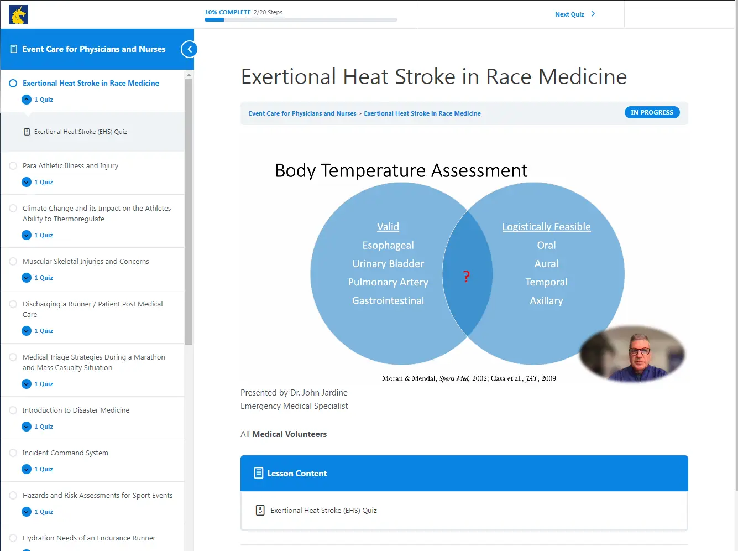Open the Exertional Heat Stroke (EHS) Quiz link
This screenshot has width=738, height=551.
tap(323, 510)
